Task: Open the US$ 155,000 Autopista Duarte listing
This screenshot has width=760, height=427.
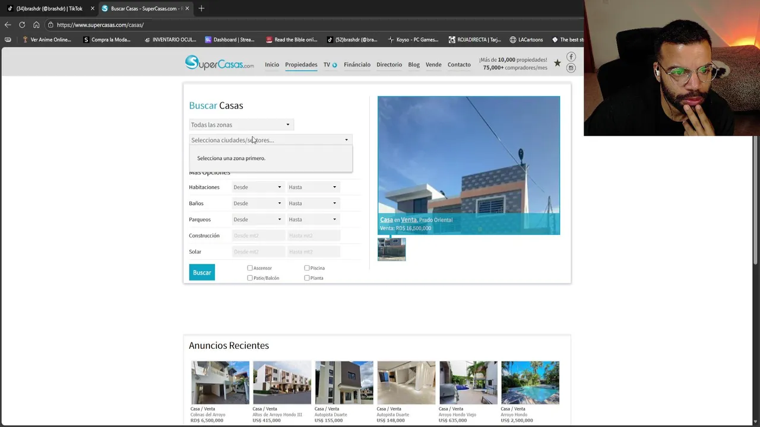Action: (x=344, y=383)
